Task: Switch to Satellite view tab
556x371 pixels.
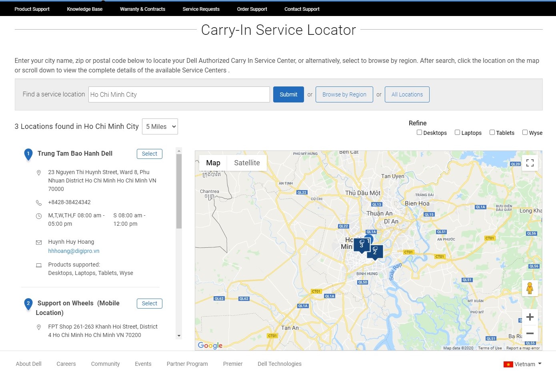Action: [247, 163]
